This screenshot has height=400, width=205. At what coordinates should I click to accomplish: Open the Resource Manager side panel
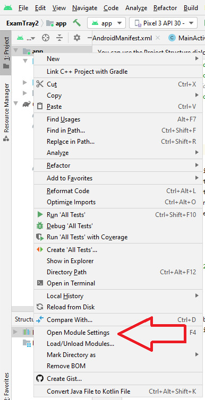click(6, 112)
